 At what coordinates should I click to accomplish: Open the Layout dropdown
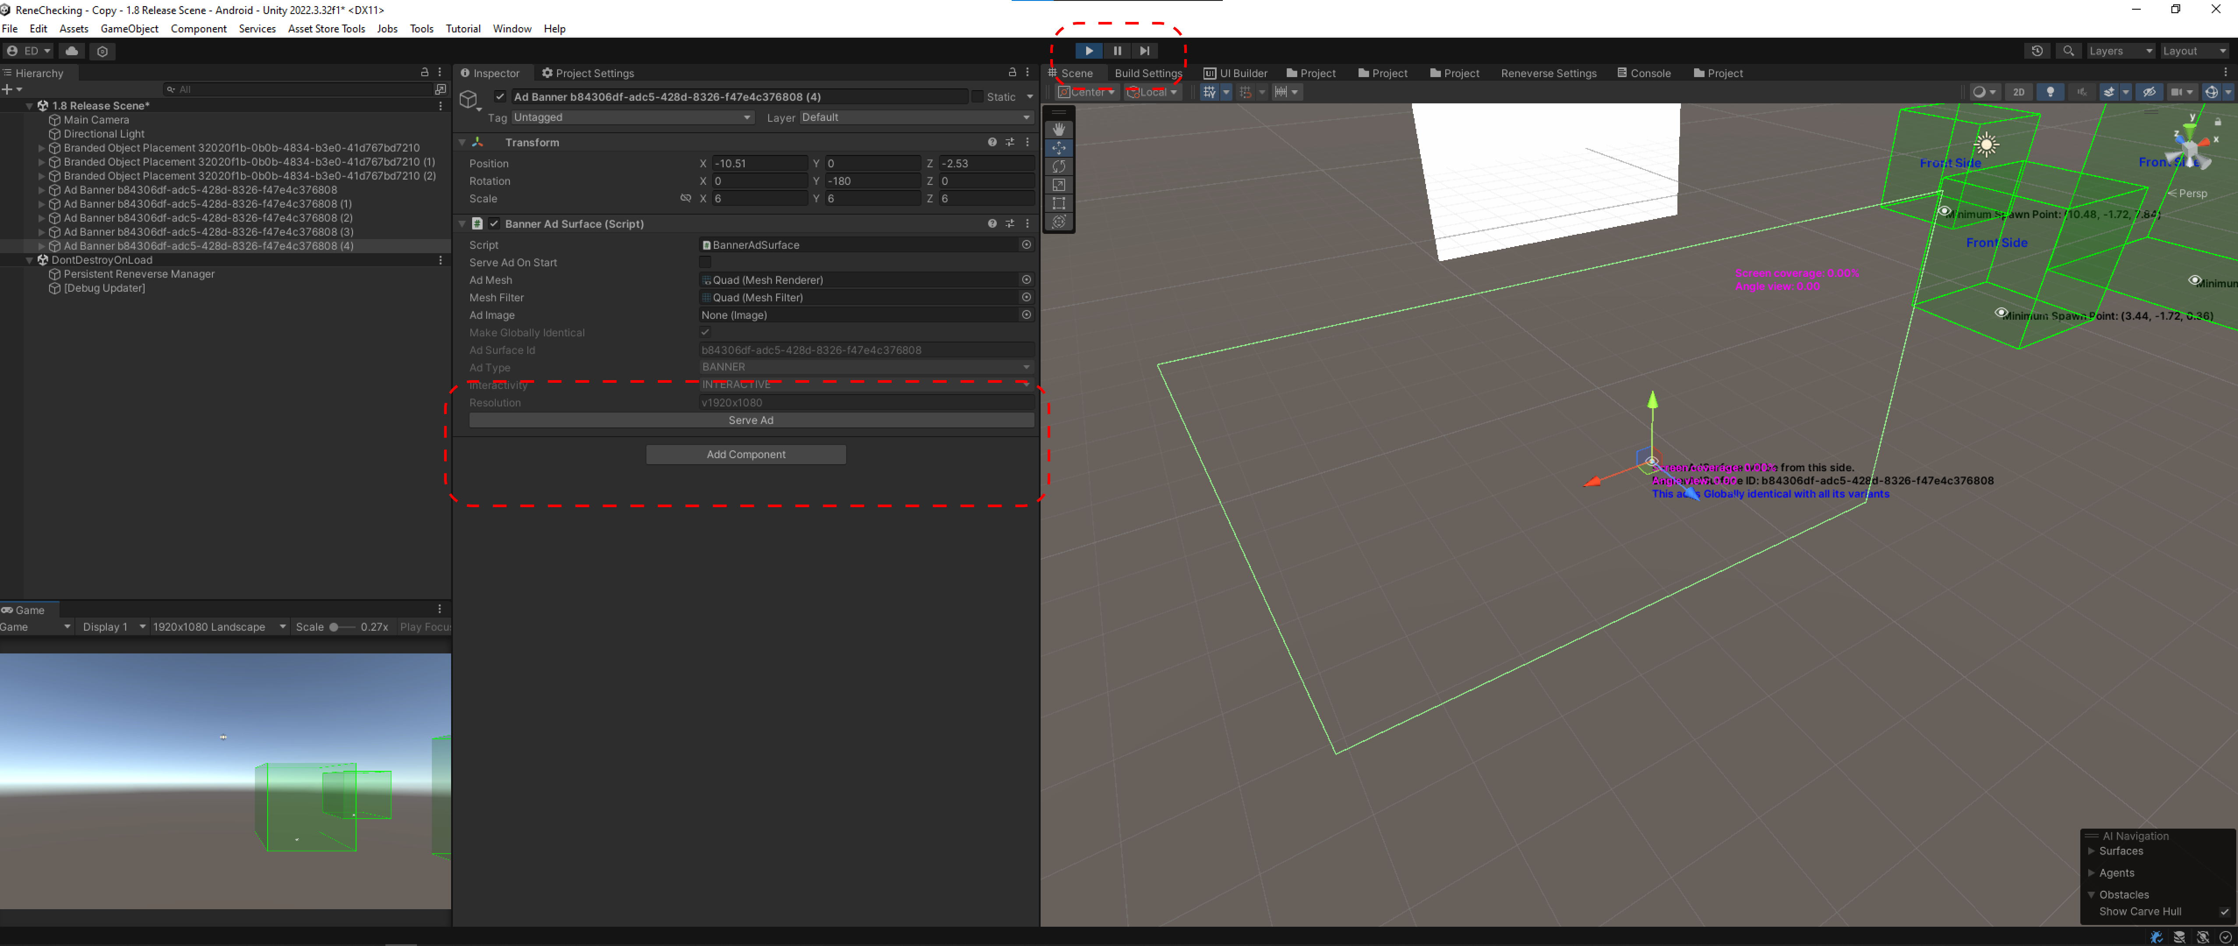pyautogui.click(x=2195, y=51)
